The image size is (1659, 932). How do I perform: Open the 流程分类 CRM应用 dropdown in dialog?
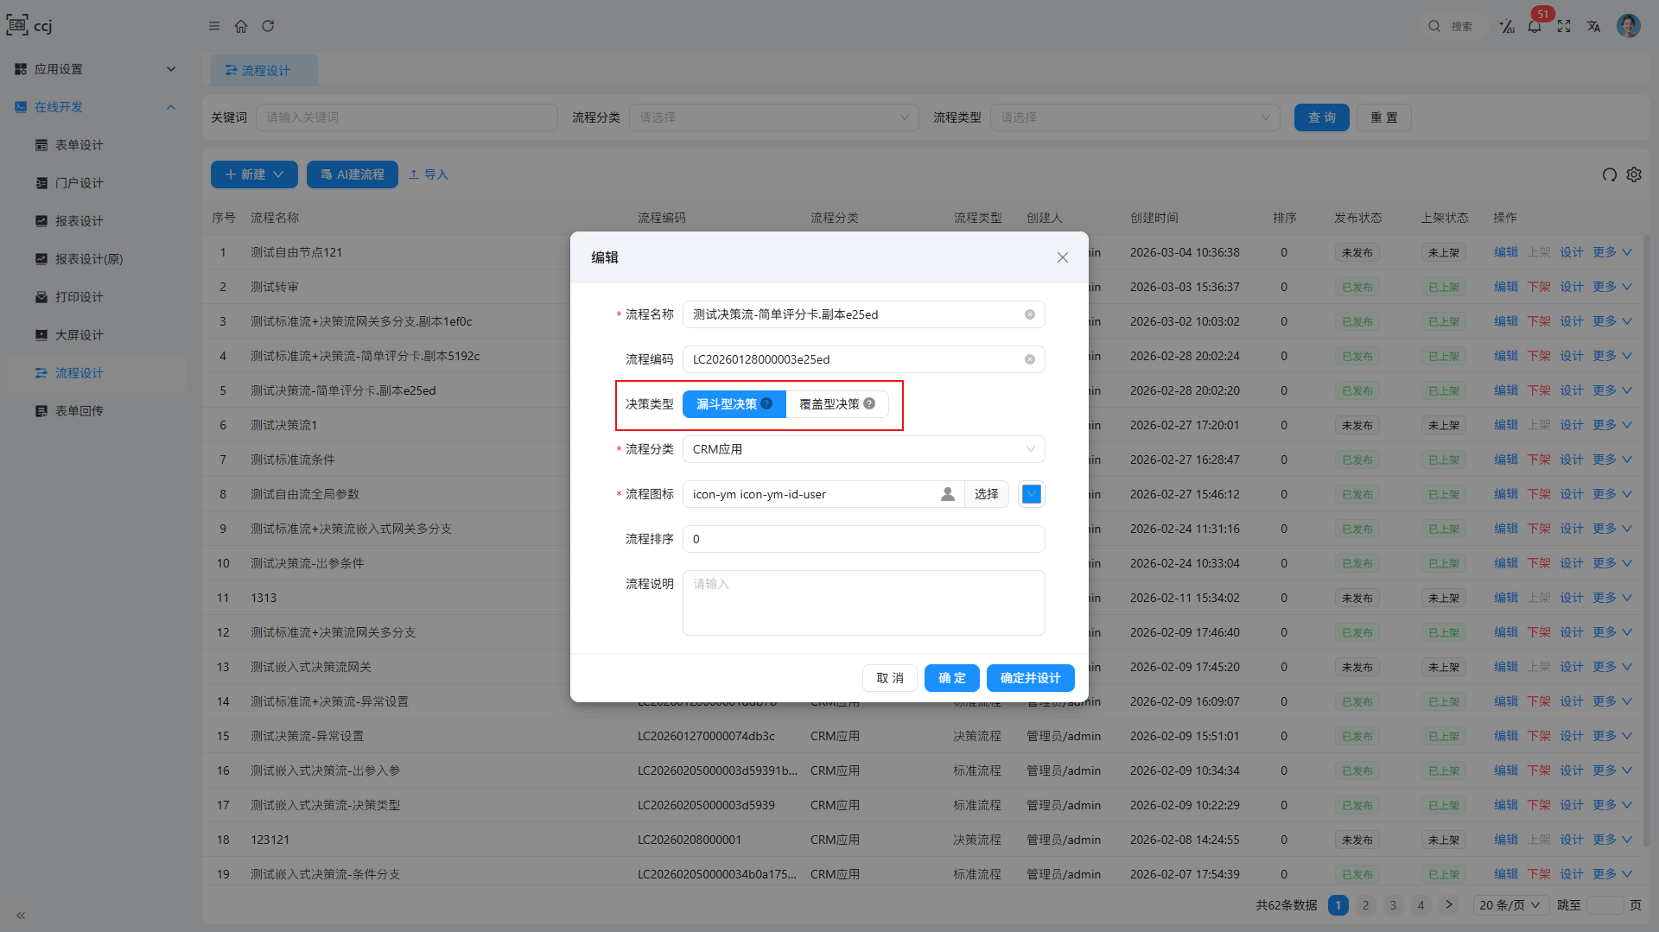click(x=863, y=449)
